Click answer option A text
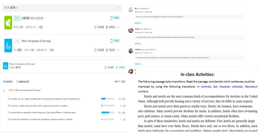Screen dimensions: 261x134 tap(45, 99)
